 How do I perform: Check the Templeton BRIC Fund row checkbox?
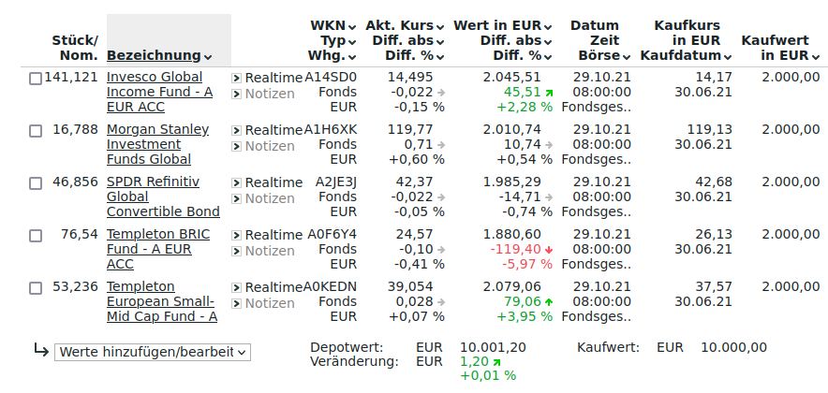(x=36, y=236)
